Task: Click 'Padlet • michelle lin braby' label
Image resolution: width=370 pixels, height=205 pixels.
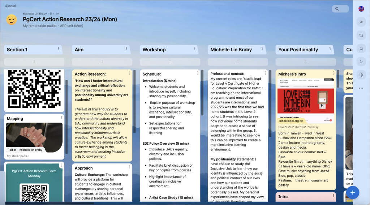Action: (x=25, y=150)
